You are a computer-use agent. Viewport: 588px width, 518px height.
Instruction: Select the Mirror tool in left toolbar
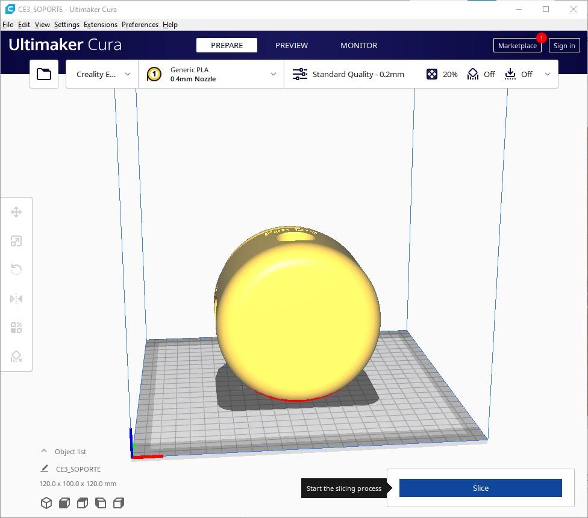[x=16, y=299]
